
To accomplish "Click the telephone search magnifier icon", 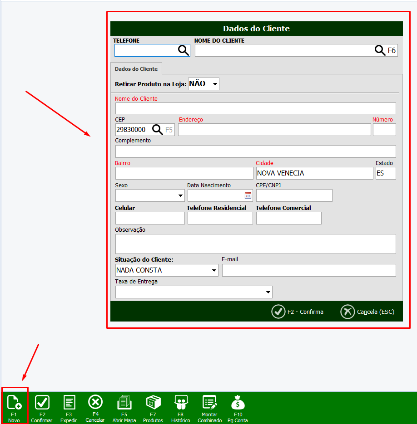I will tap(183, 50).
